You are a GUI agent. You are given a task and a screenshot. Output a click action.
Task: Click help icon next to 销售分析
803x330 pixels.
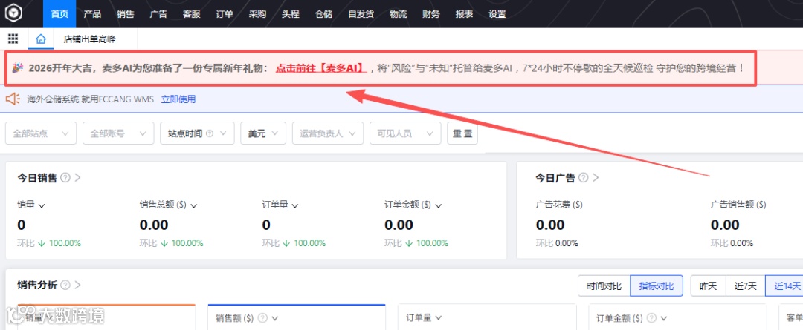click(x=65, y=285)
